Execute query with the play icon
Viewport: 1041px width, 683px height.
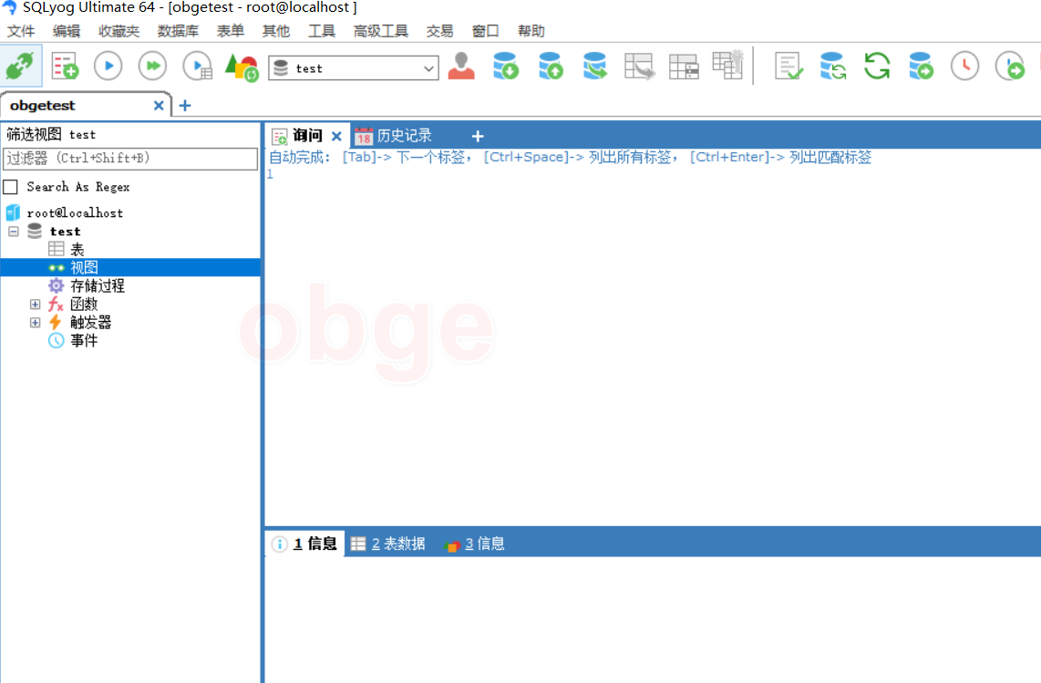(x=108, y=66)
